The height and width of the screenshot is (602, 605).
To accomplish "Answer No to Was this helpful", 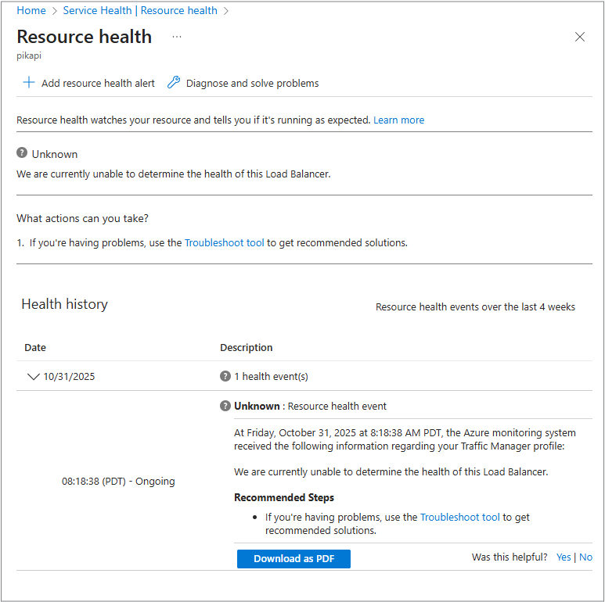I will pos(585,557).
